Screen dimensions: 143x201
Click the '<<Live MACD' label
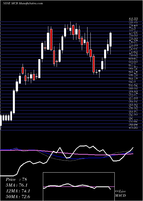(x=120, y=194)
